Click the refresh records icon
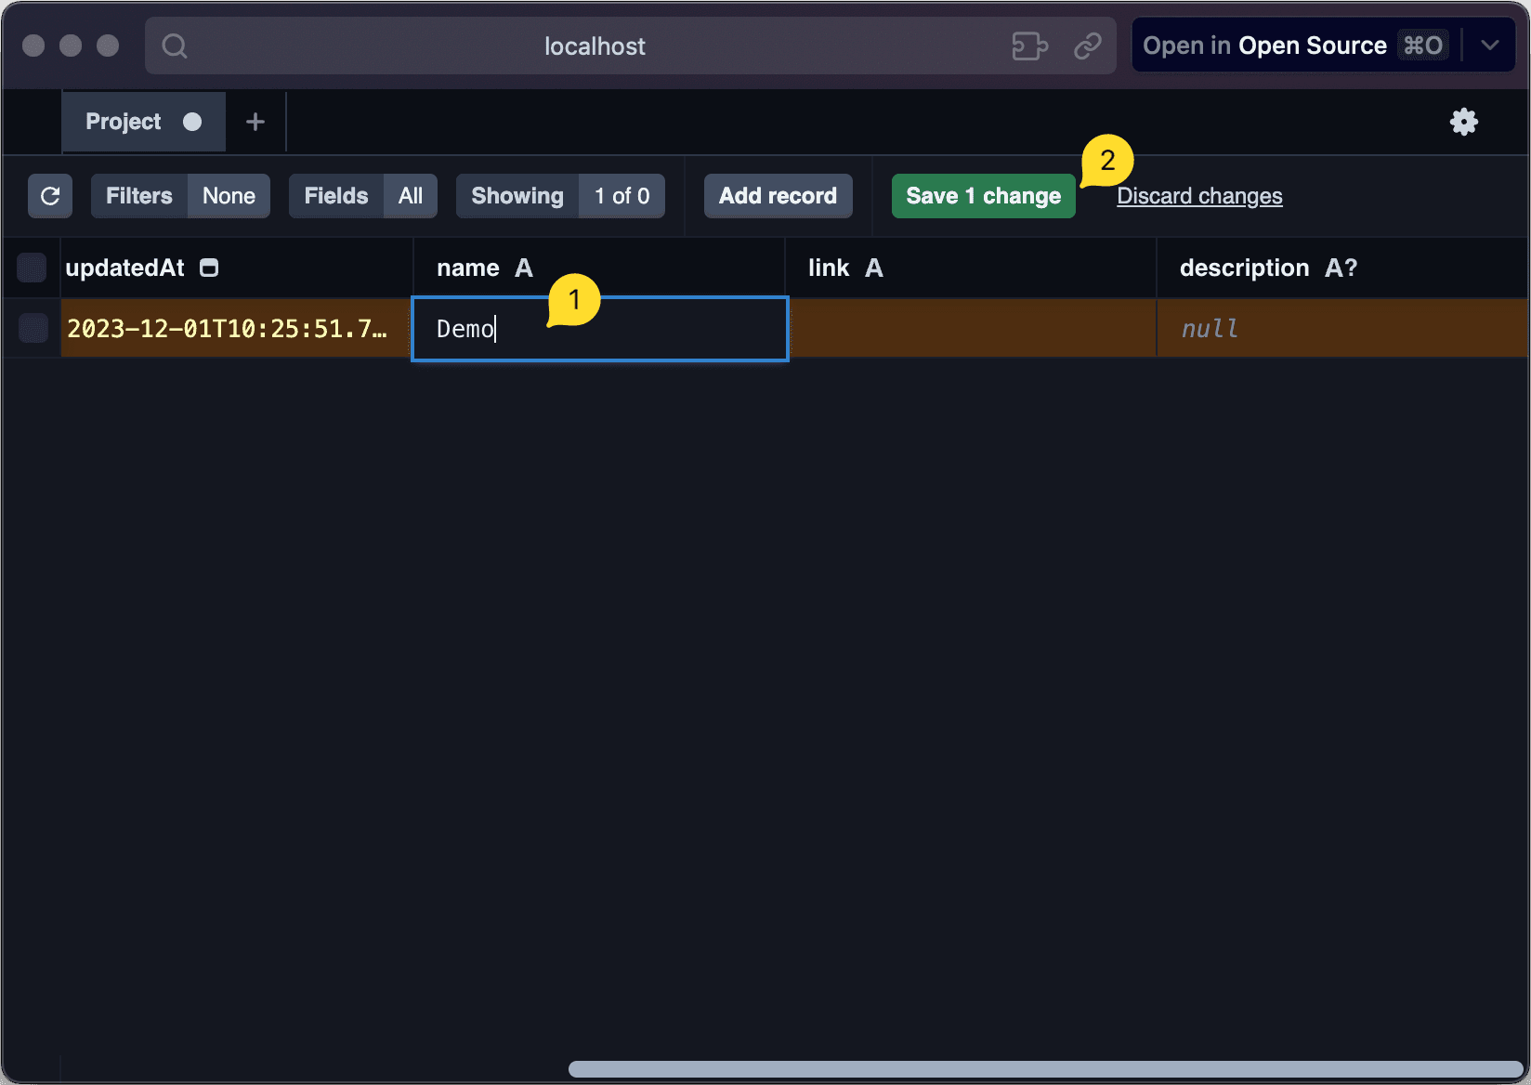The image size is (1531, 1085). pyautogui.click(x=50, y=196)
